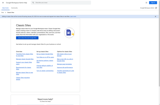Click Learn about the new Google Sites
This screenshot has height=105, width=160.
[27, 38]
